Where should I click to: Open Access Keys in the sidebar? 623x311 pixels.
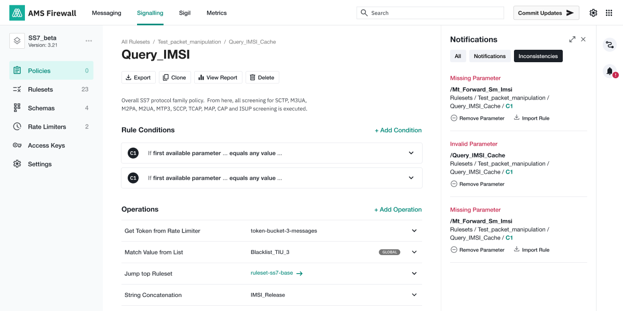pos(51,145)
